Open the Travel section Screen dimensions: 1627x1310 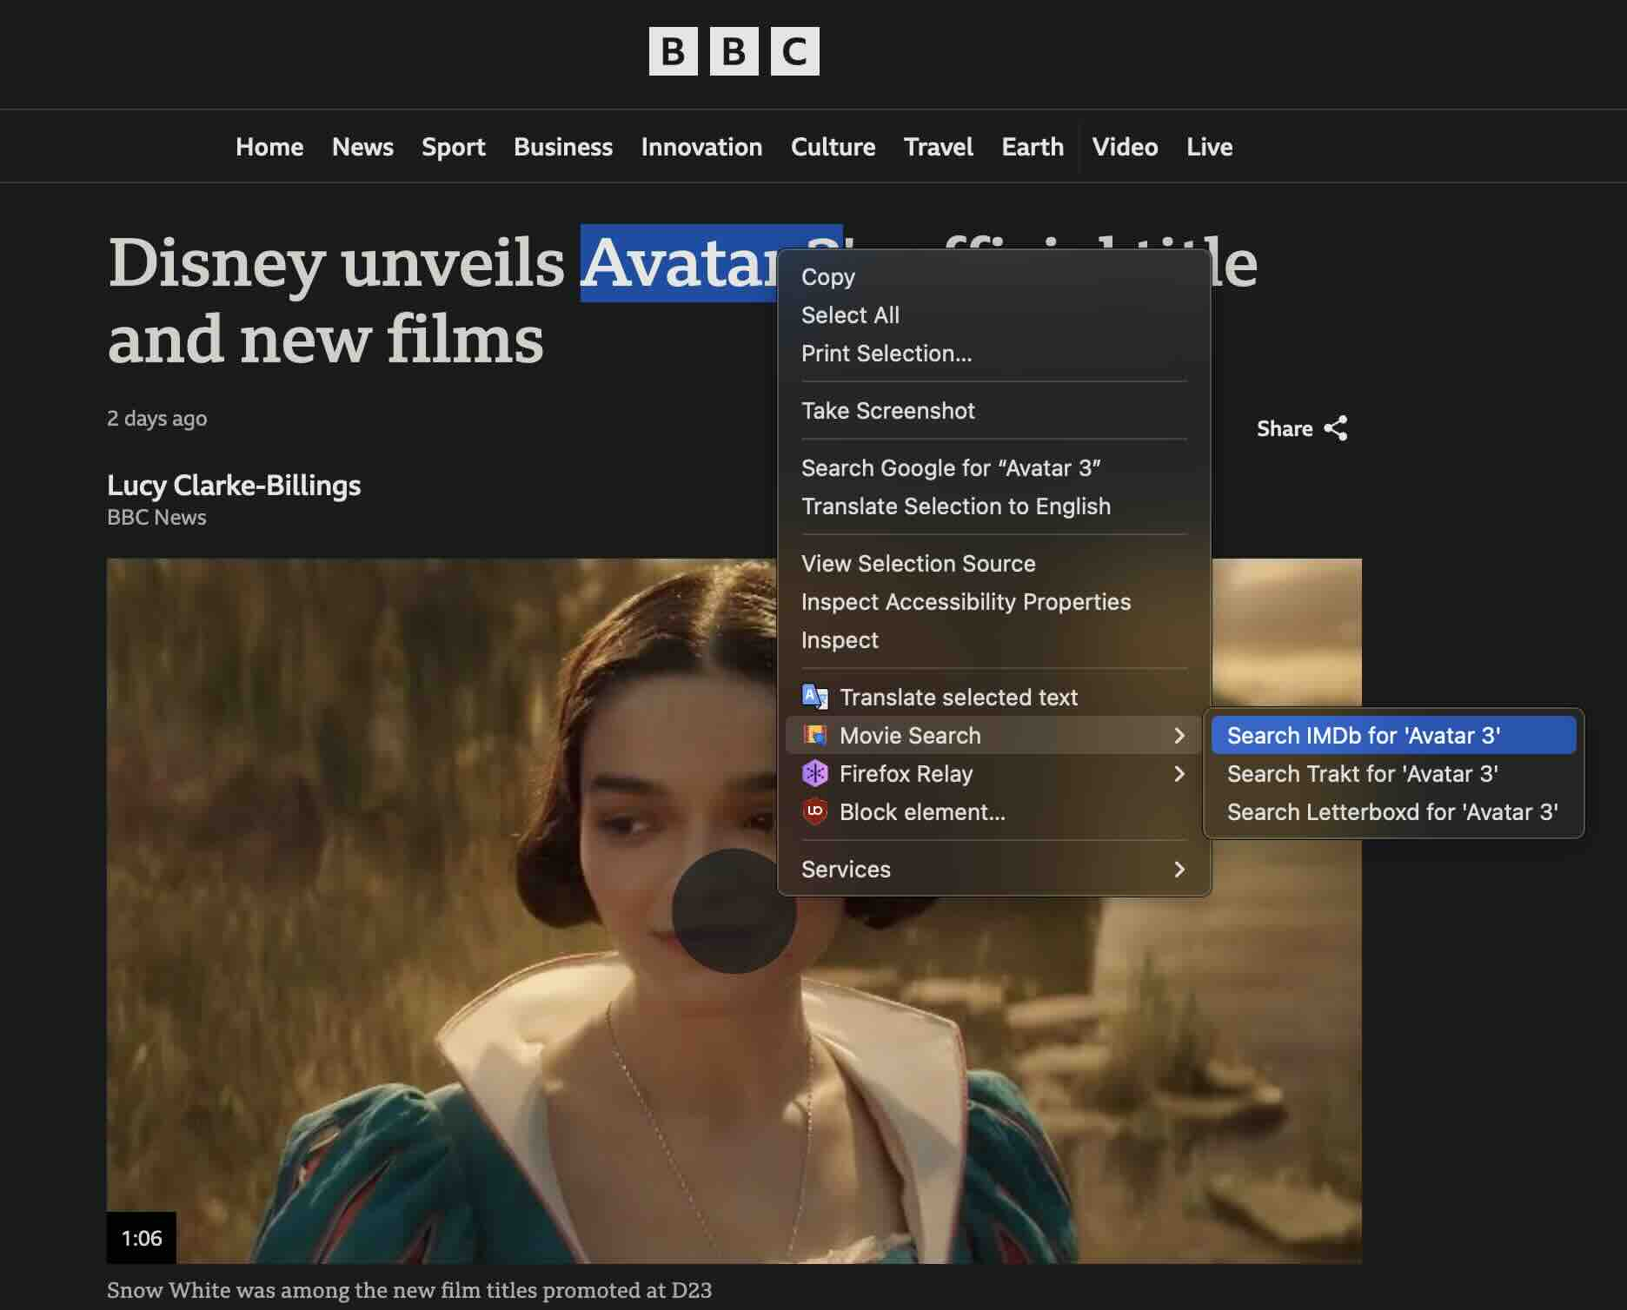(939, 147)
